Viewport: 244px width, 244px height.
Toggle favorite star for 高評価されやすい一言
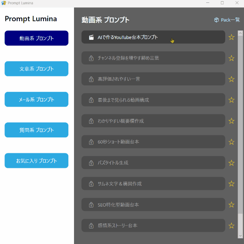pyautogui.click(x=231, y=79)
